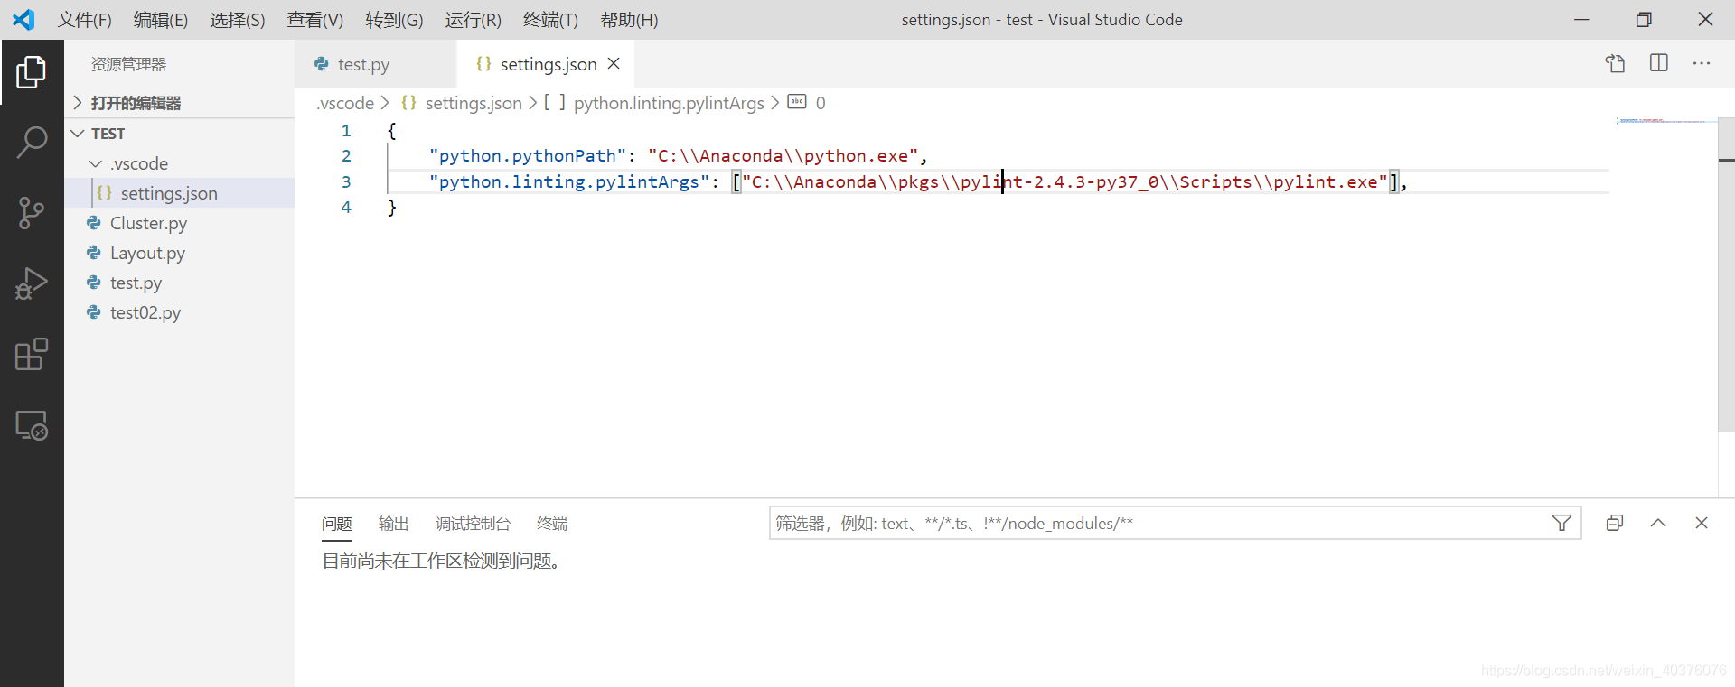Open the Extensions view

[32, 354]
